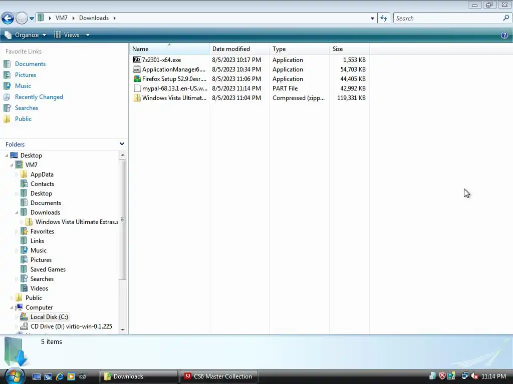Screen dimensions: 513x384
Task: Open Searches favorite link
Action: 26,108
